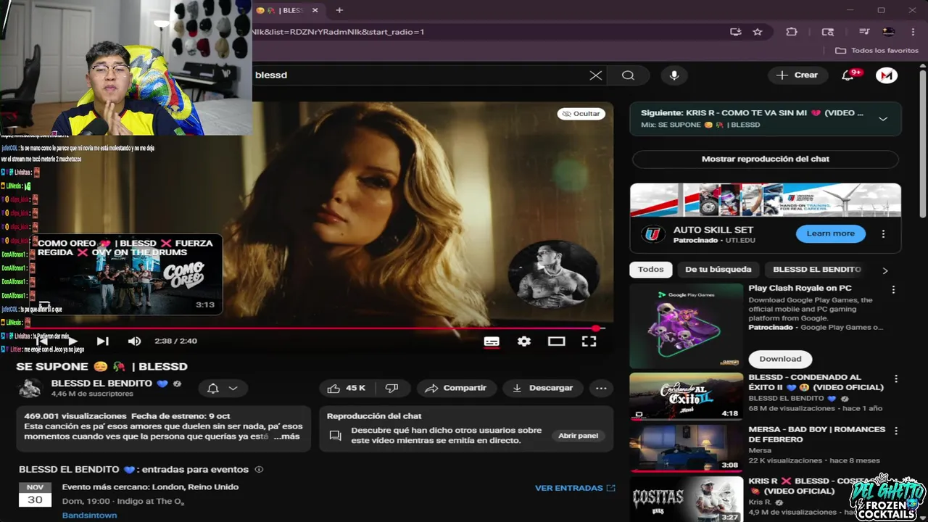This screenshot has height=522, width=928.
Task: Open BLESSD EL BENDITO channel avatar
Action: tap(30, 388)
